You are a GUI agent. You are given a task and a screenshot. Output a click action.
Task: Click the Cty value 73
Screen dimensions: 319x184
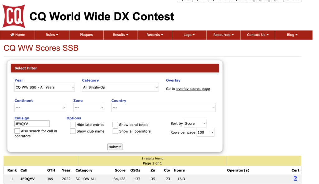point(168,179)
